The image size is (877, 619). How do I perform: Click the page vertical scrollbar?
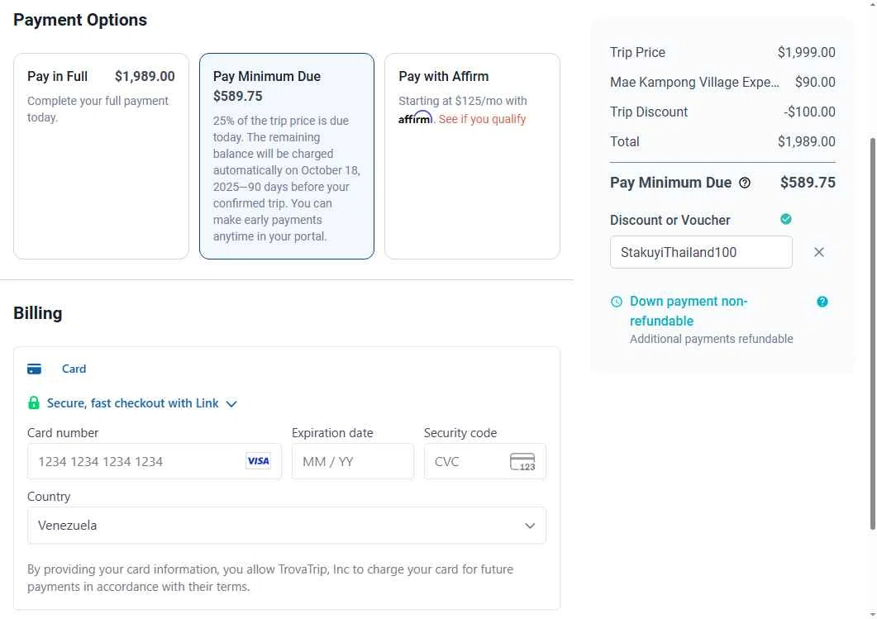coord(873,333)
